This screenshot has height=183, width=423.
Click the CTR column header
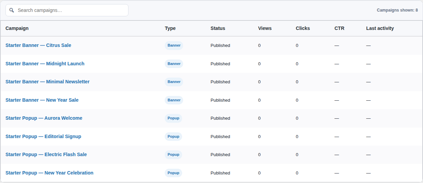pos(339,28)
